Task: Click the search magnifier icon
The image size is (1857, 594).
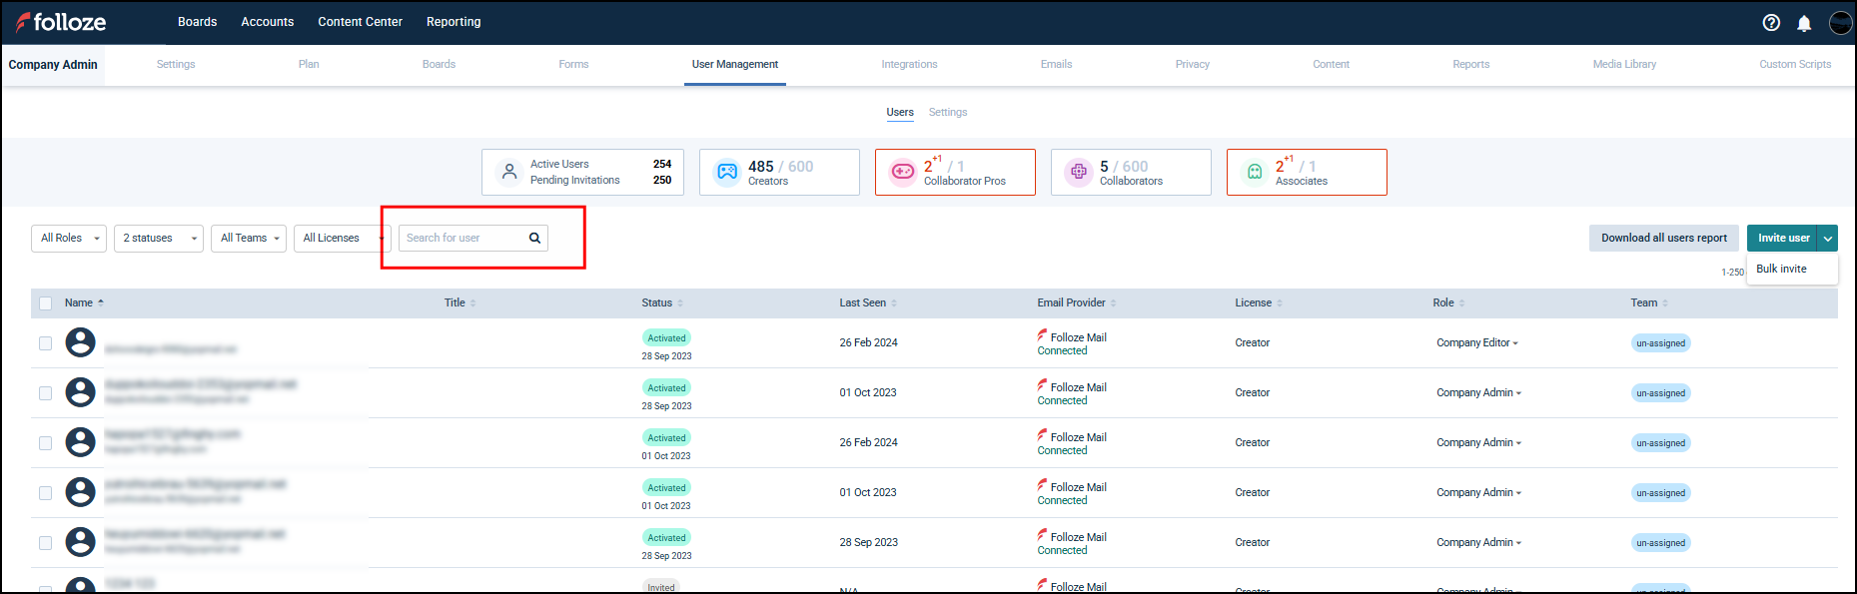Action: point(534,239)
